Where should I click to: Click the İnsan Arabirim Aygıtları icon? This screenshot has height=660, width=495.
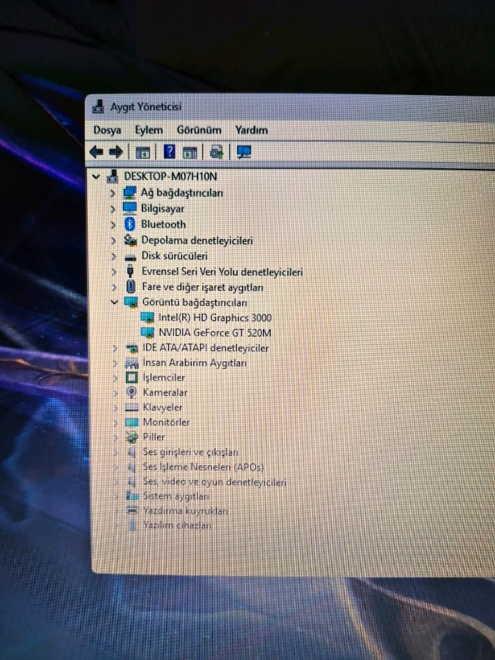[131, 363]
